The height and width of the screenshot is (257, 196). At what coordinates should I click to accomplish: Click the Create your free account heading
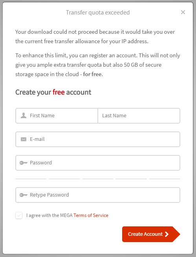point(53,92)
